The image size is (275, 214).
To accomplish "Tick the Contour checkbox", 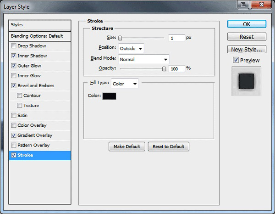I will click(x=19, y=96).
